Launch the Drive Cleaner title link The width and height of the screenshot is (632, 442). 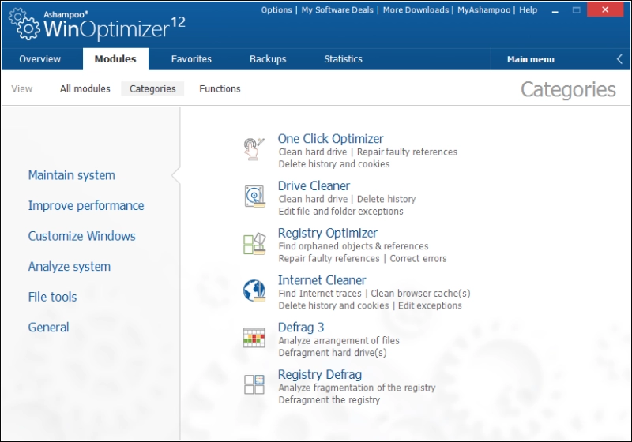coord(314,185)
